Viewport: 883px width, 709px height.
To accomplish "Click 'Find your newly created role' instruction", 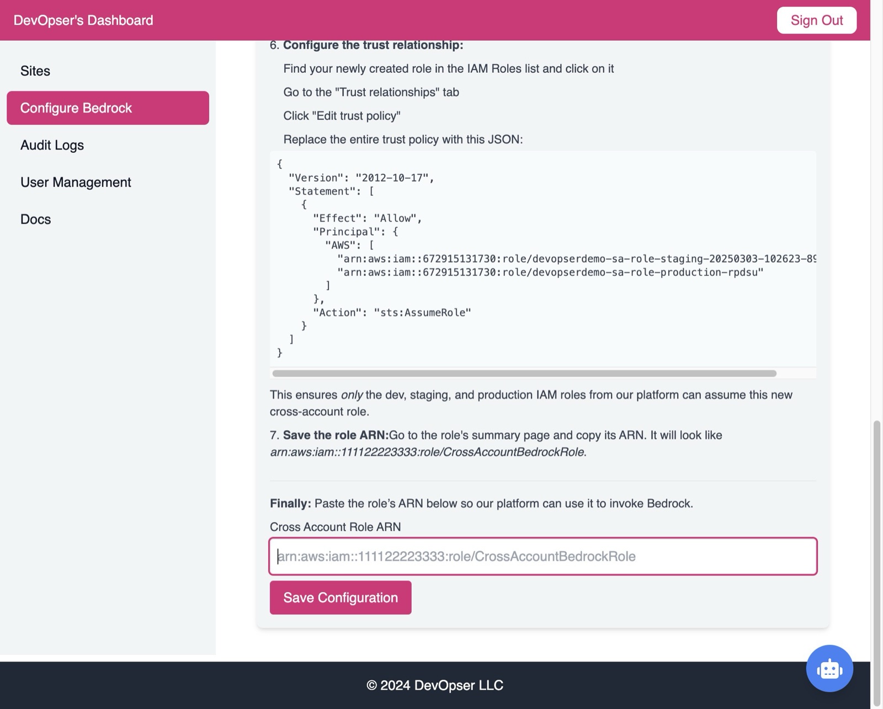I will [449, 68].
